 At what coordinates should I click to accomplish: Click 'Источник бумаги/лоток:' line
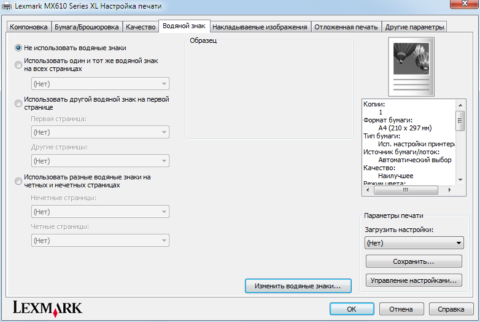point(401,152)
